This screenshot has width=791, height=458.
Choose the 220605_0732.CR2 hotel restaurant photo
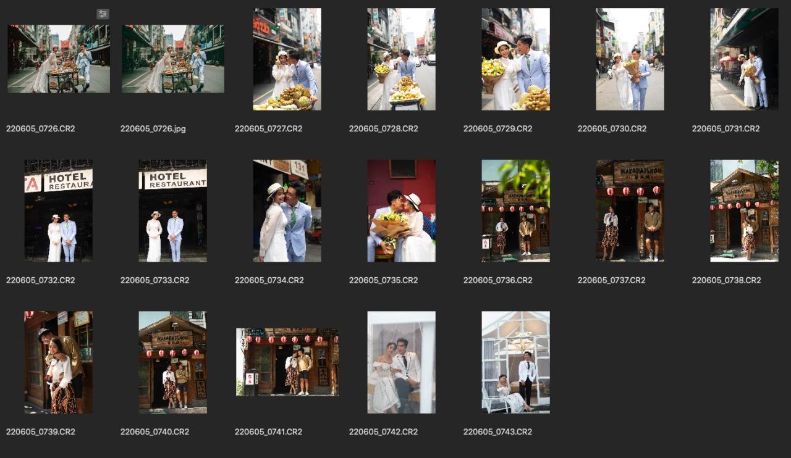click(x=59, y=210)
